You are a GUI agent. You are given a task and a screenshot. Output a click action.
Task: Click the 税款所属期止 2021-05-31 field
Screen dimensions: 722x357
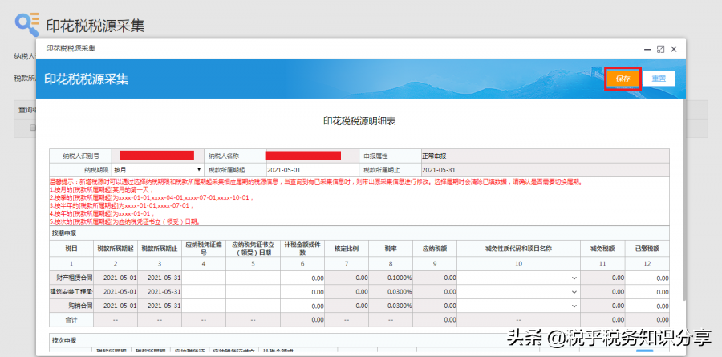(x=545, y=169)
